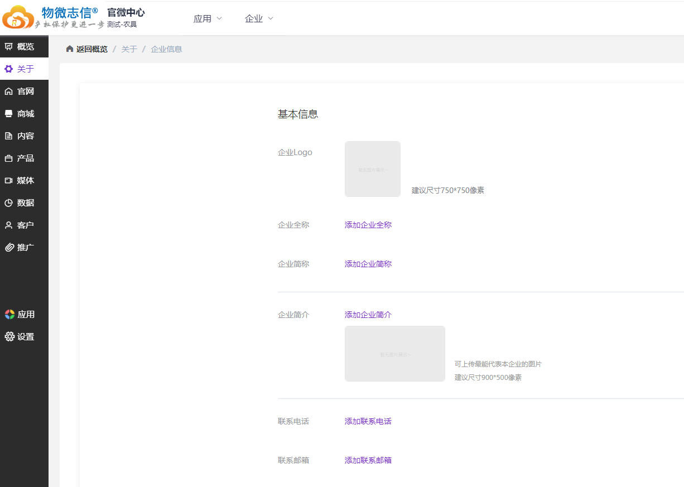Click the 媒体 video icon in sidebar

pyautogui.click(x=9, y=181)
